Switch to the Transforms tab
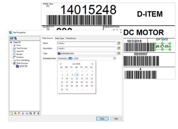 (x=71, y=38)
